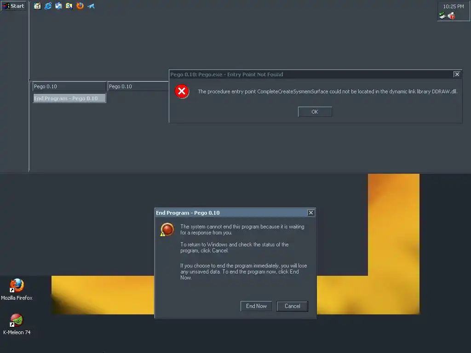Click 'To return to Windows' paragraph

pos(234,248)
